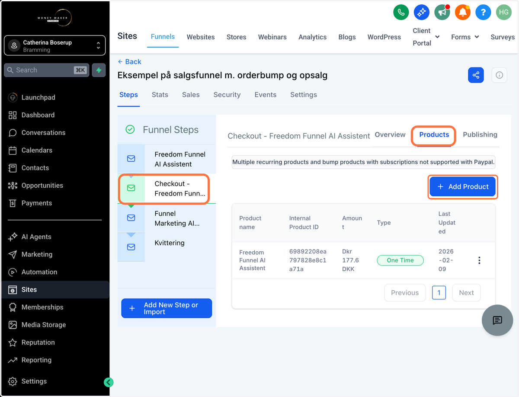
Task: Collapse the sidebar with green arrow
Action: click(x=109, y=382)
